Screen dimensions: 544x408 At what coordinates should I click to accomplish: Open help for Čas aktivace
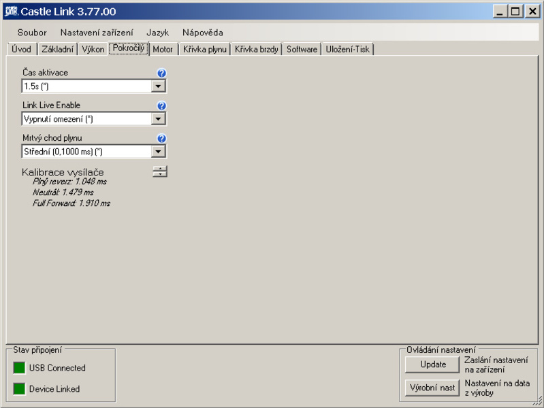161,73
